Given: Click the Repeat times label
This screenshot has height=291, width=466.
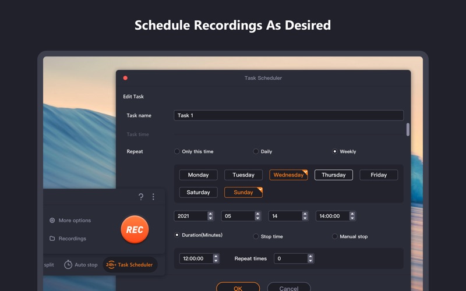Looking at the screenshot, I should point(250,258).
